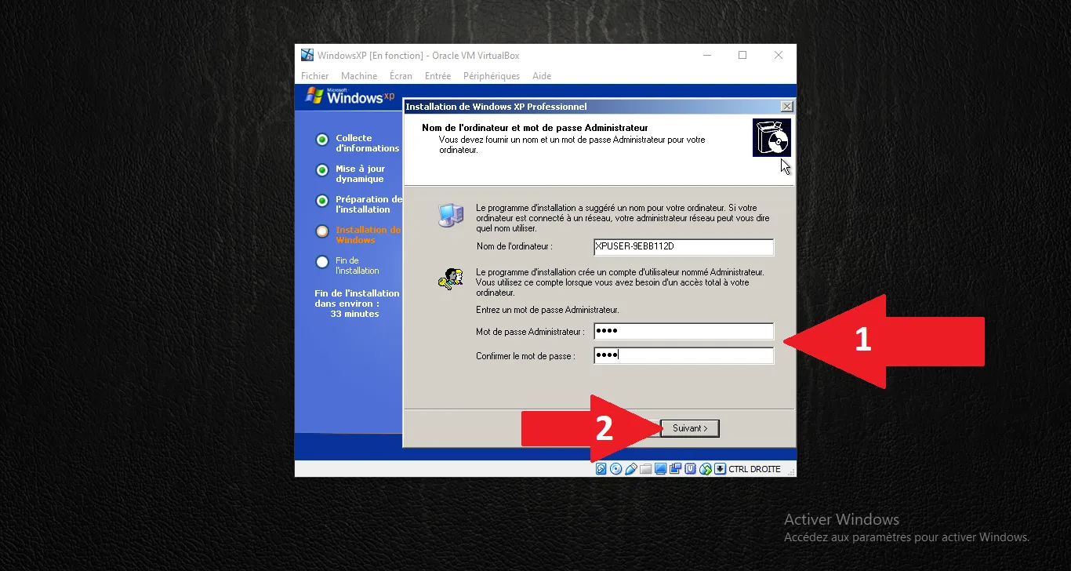Image resolution: width=1071 pixels, height=571 pixels.
Task: Open the Périphériques menu
Action: coord(492,76)
